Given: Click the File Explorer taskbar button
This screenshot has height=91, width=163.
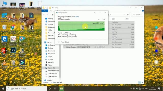Looking at the screenshot, I should [61, 89].
